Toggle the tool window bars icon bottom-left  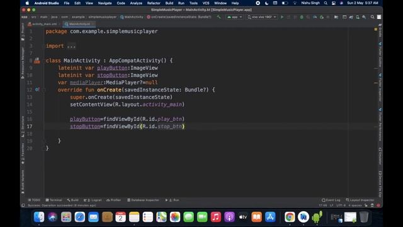pos(23,206)
